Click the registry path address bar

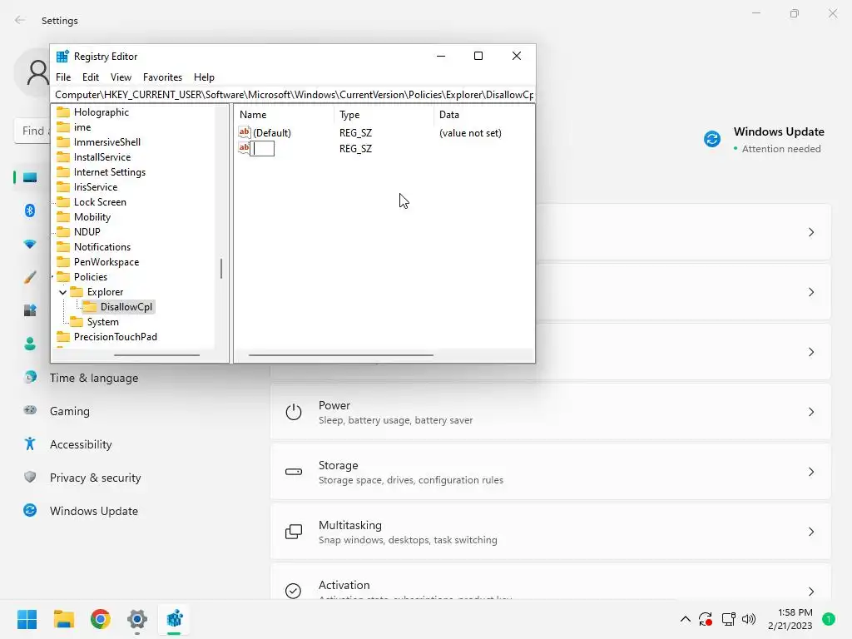coord(294,95)
